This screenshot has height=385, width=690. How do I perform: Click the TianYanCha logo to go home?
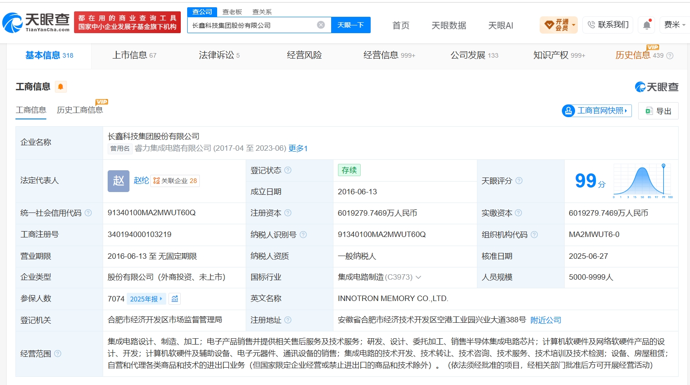point(36,23)
